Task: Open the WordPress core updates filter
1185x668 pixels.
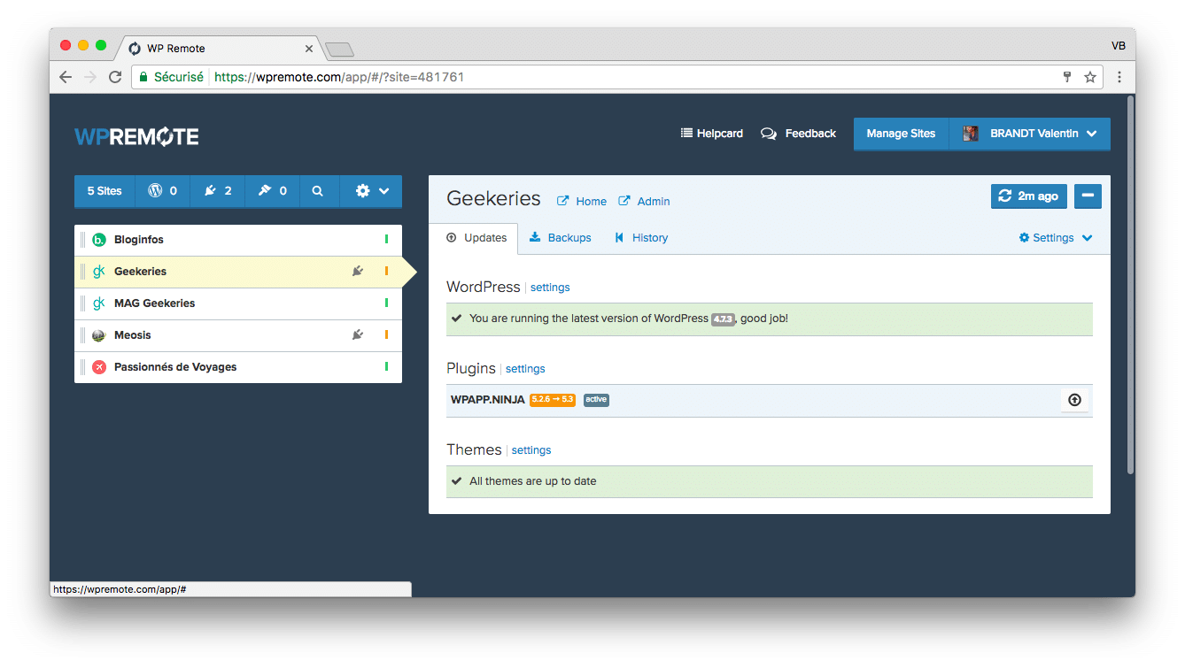Action: (162, 190)
